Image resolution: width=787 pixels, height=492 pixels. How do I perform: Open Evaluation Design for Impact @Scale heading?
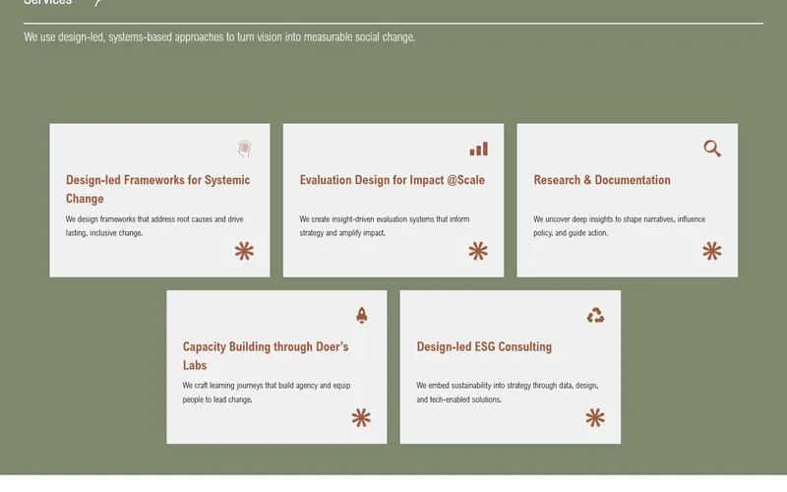click(x=392, y=180)
